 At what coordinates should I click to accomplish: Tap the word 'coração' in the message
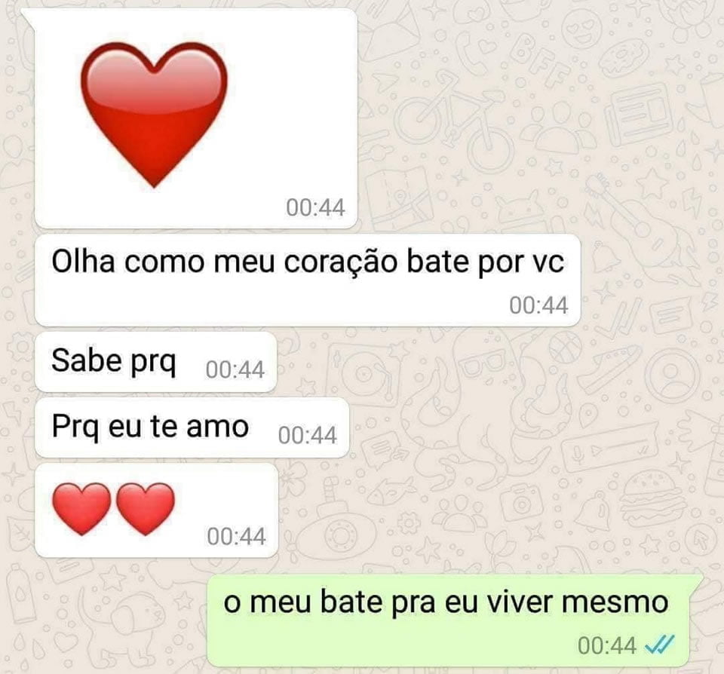tap(340, 262)
